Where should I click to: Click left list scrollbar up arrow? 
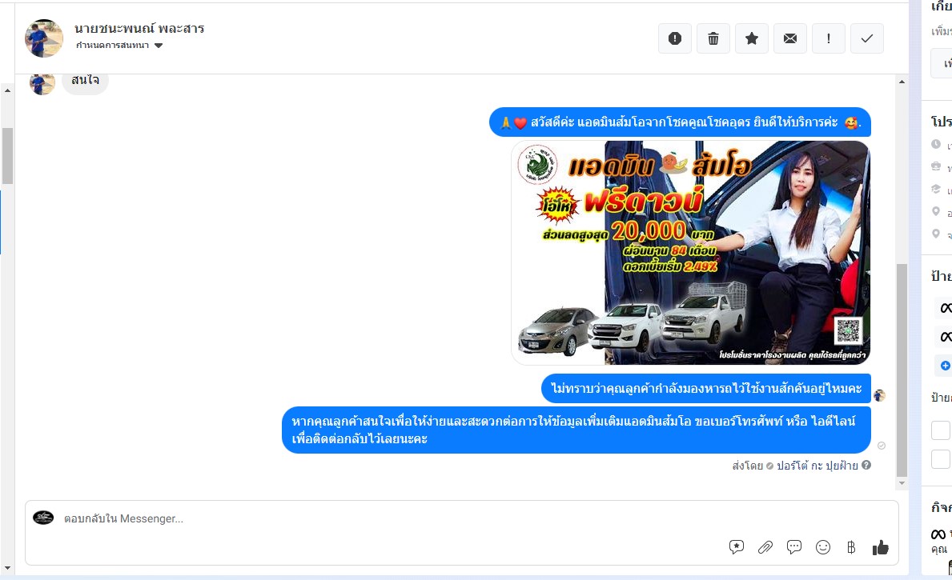pyautogui.click(x=7, y=90)
